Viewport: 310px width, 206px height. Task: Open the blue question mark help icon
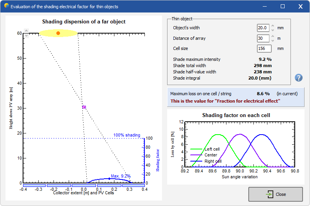[299, 78]
